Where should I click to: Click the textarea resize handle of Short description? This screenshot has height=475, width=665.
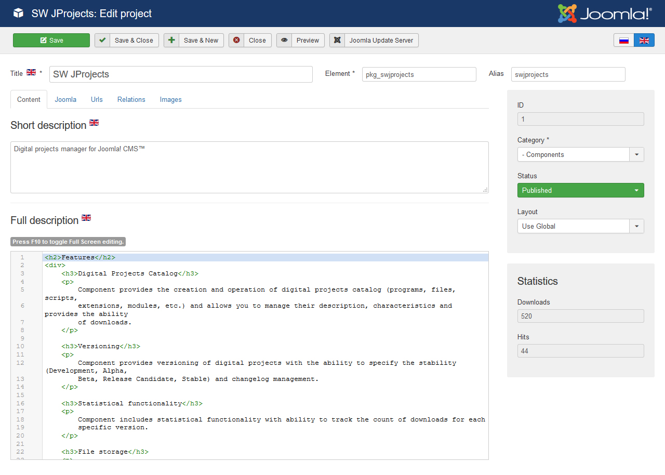click(485, 190)
